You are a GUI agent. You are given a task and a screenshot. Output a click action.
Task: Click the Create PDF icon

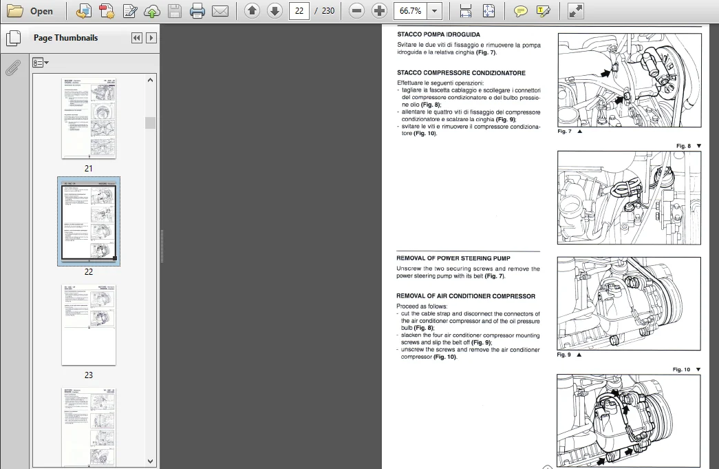[107, 11]
